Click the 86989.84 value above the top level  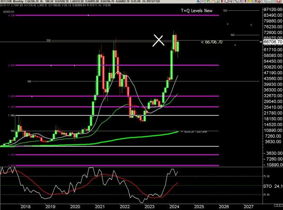tap(9, 12)
